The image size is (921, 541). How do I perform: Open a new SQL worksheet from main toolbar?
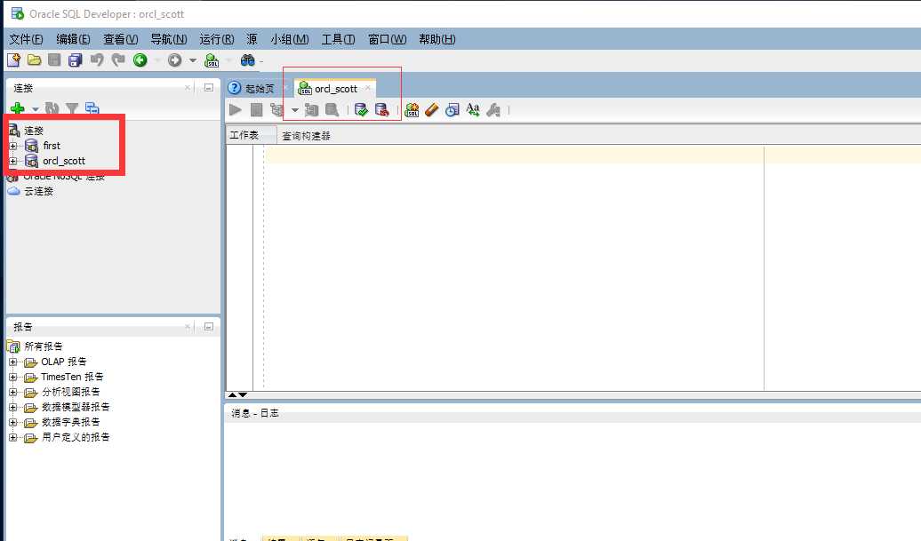coord(212,60)
